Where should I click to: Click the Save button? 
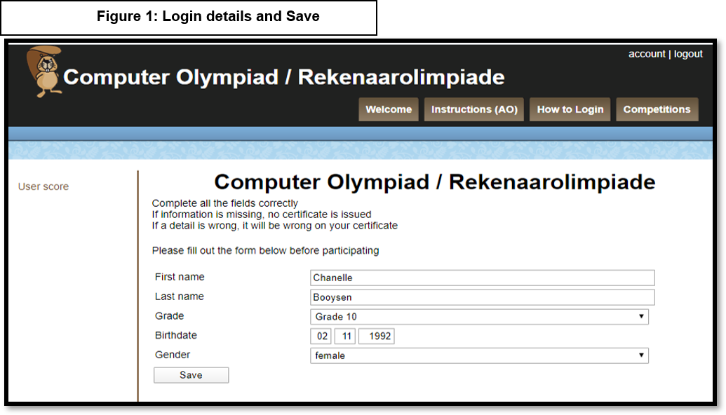(x=191, y=375)
